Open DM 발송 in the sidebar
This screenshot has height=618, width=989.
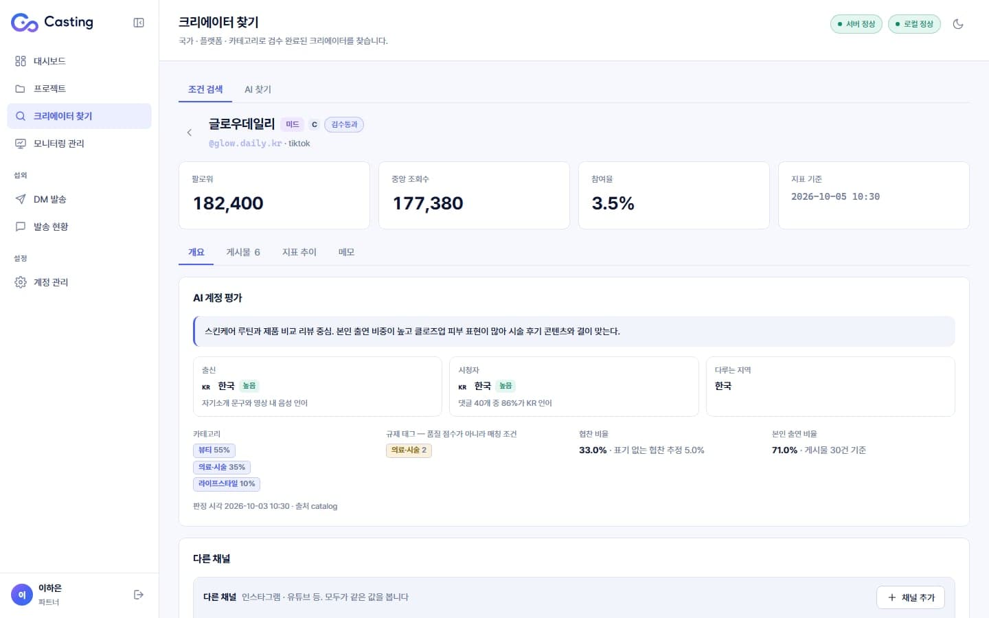79,199
